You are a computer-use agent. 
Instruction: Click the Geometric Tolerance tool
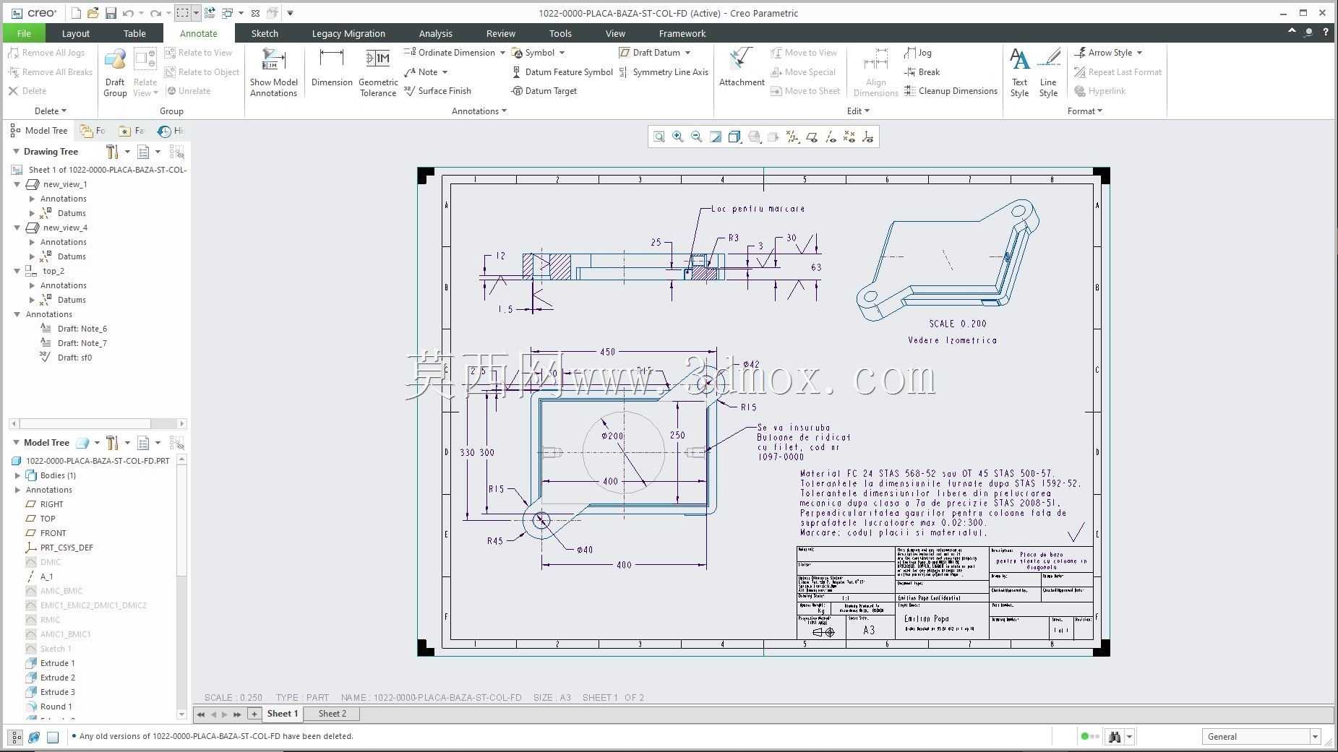click(x=378, y=72)
